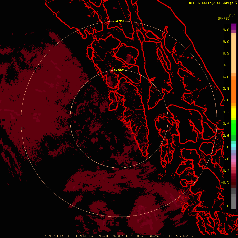Click the 9.0 legend value
238x238 pixels.
[226, 42]
